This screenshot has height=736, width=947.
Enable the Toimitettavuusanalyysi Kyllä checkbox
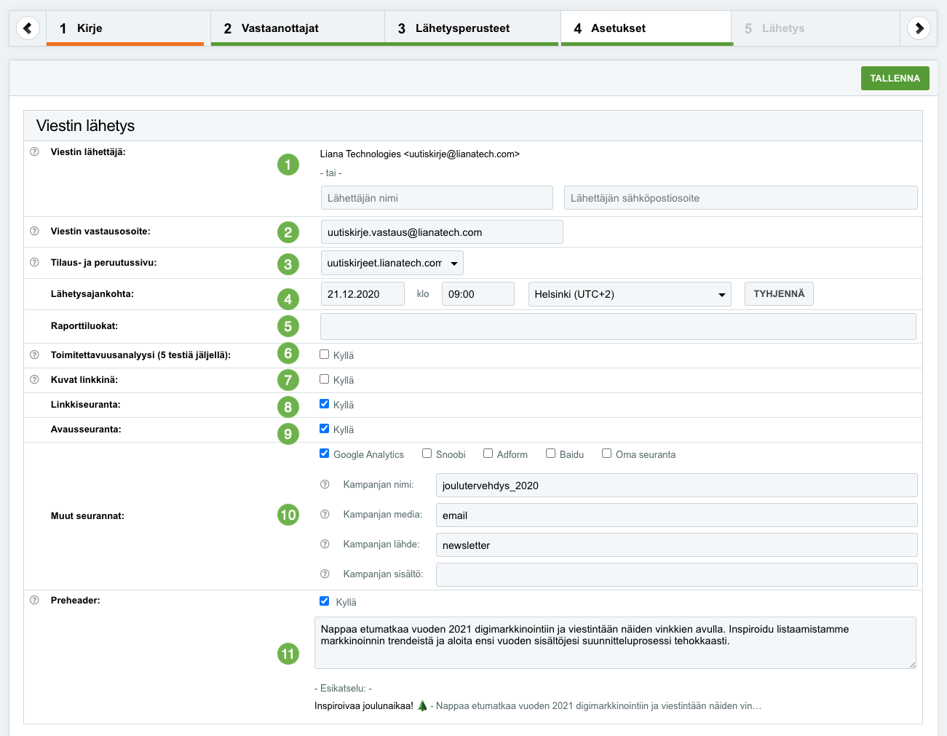pos(325,355)
